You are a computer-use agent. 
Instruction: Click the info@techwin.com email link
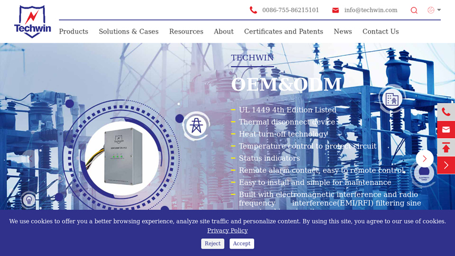point(371,10)
